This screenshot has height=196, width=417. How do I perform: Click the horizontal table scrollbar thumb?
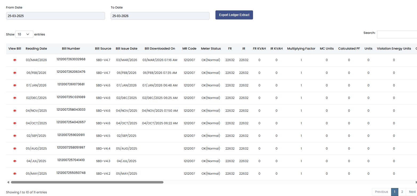pos(87,182)
